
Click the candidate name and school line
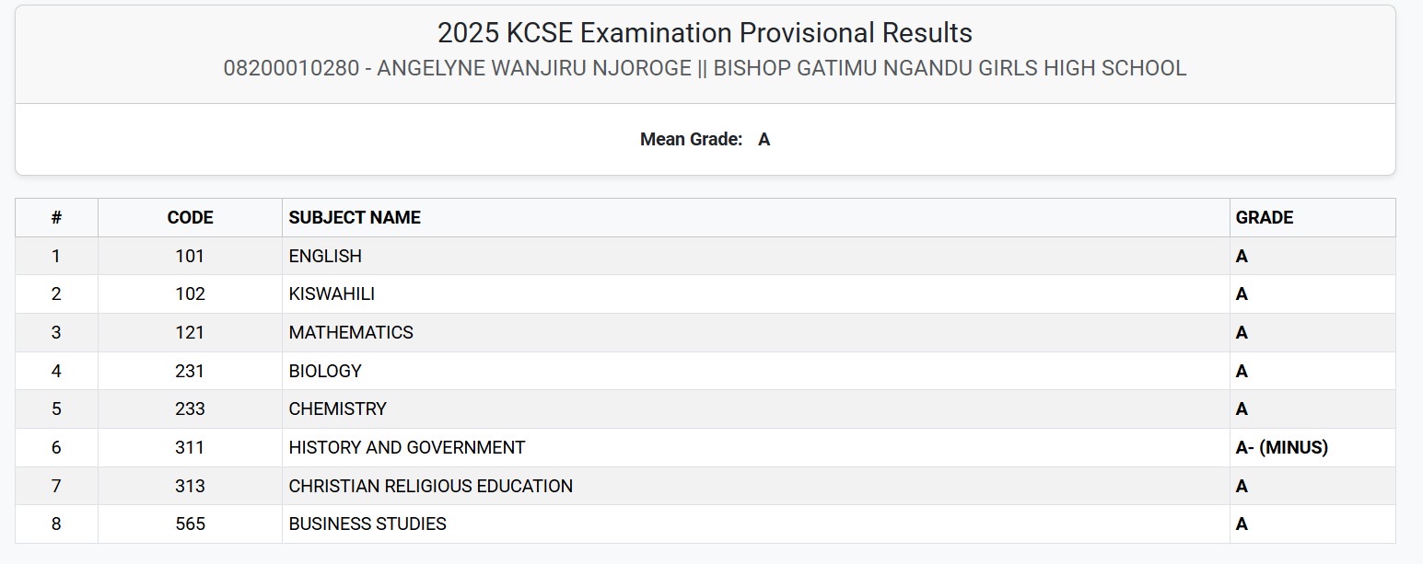coord(705,68)
